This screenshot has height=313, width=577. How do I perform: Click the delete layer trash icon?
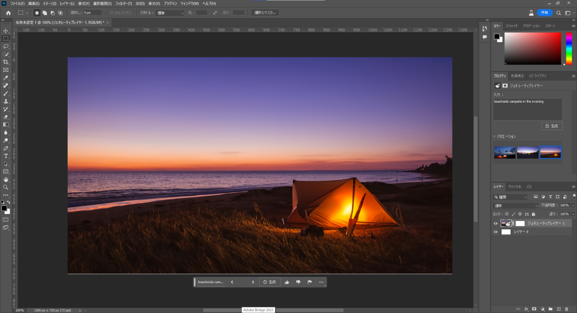[x=567, y=308]
